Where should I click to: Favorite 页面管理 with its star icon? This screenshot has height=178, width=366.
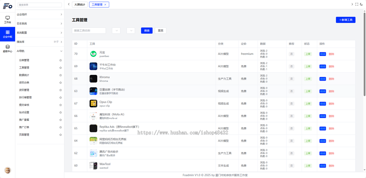pyautogui.click(x=61, y=134)
